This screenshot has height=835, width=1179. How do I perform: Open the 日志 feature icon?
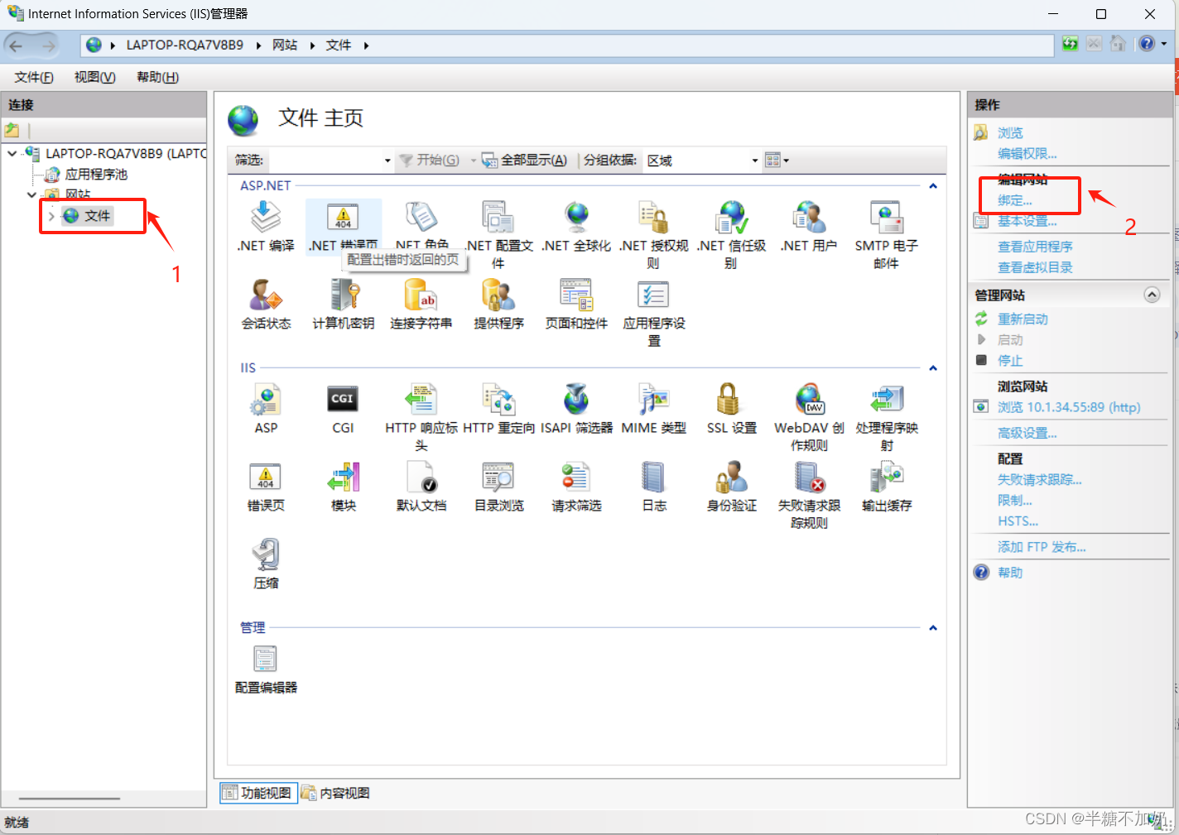(x=653, y=477)
